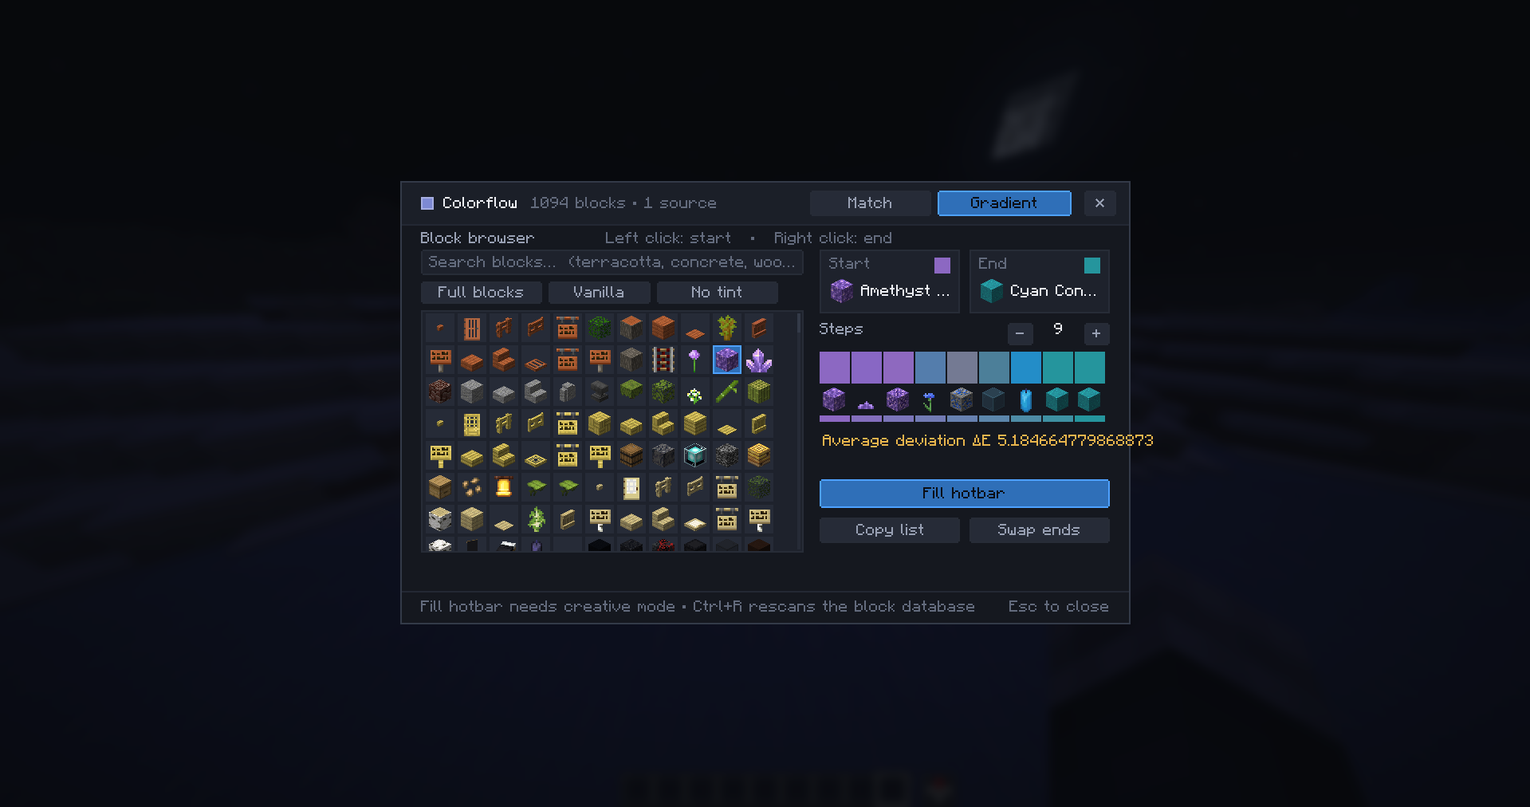
Task: Open the Start block Amethyst selector
Action: pyautogui.click(x=890, y=281)
